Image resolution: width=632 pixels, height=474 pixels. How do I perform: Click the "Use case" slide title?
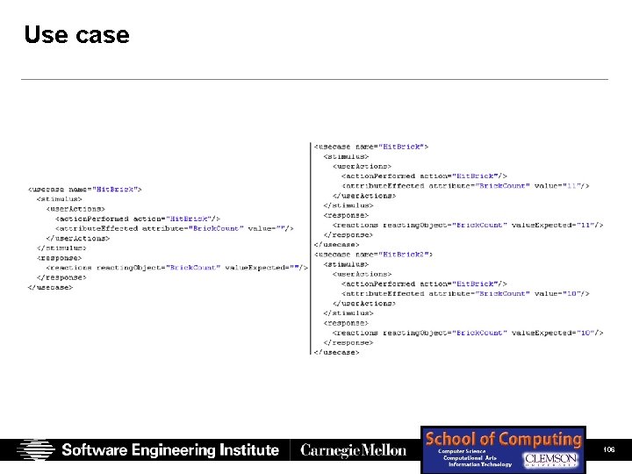[x=76, y=34]
